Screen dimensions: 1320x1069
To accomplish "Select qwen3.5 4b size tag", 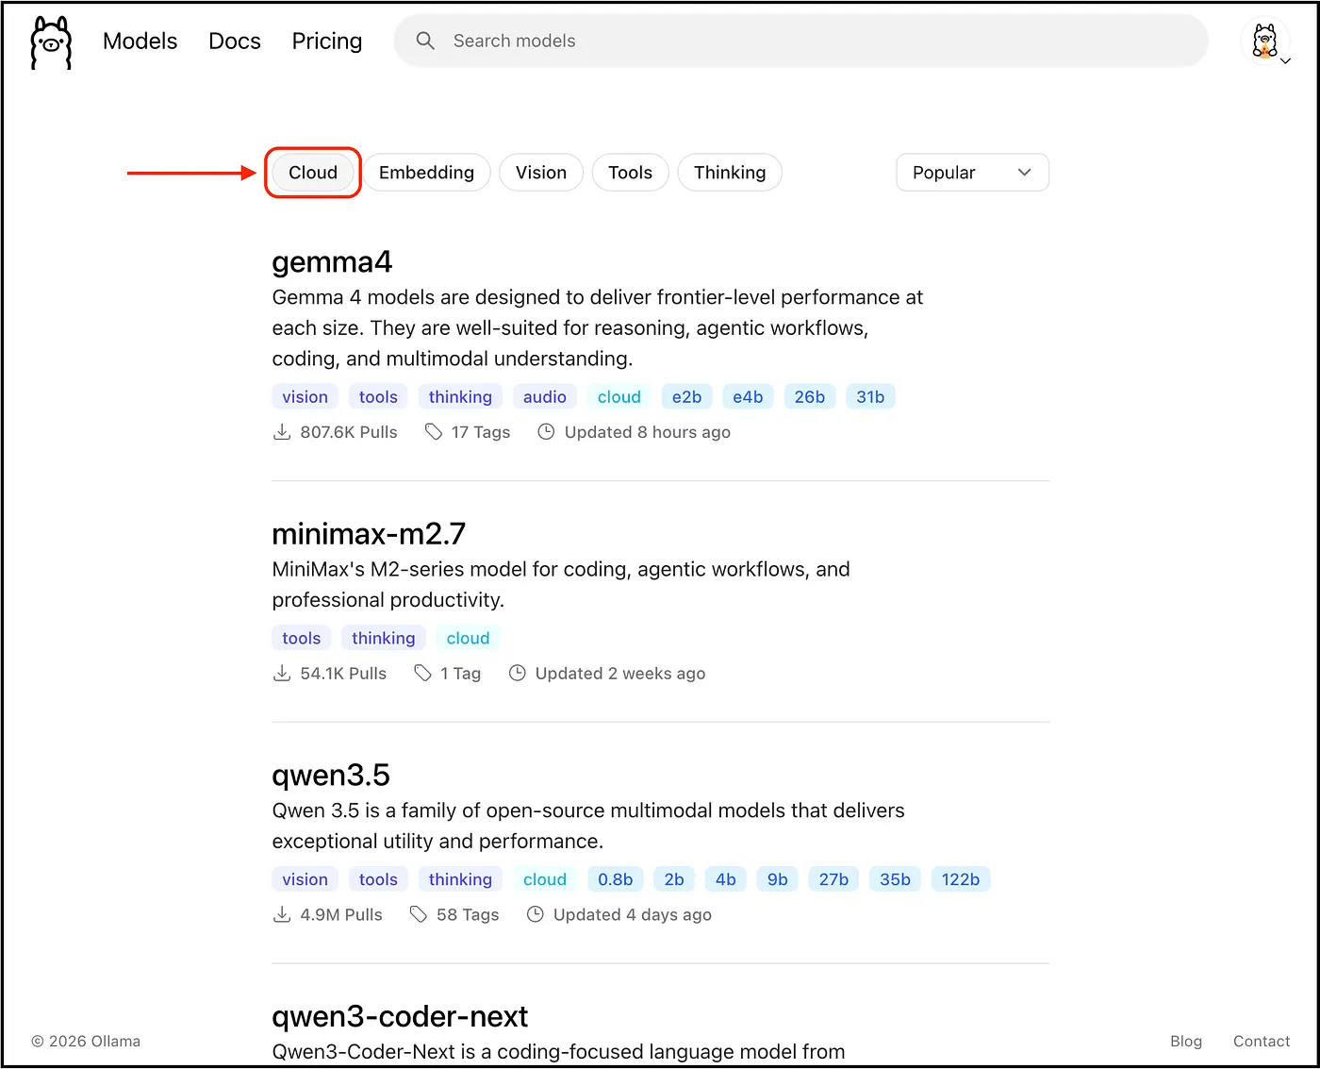I will [x=725, y=879].
